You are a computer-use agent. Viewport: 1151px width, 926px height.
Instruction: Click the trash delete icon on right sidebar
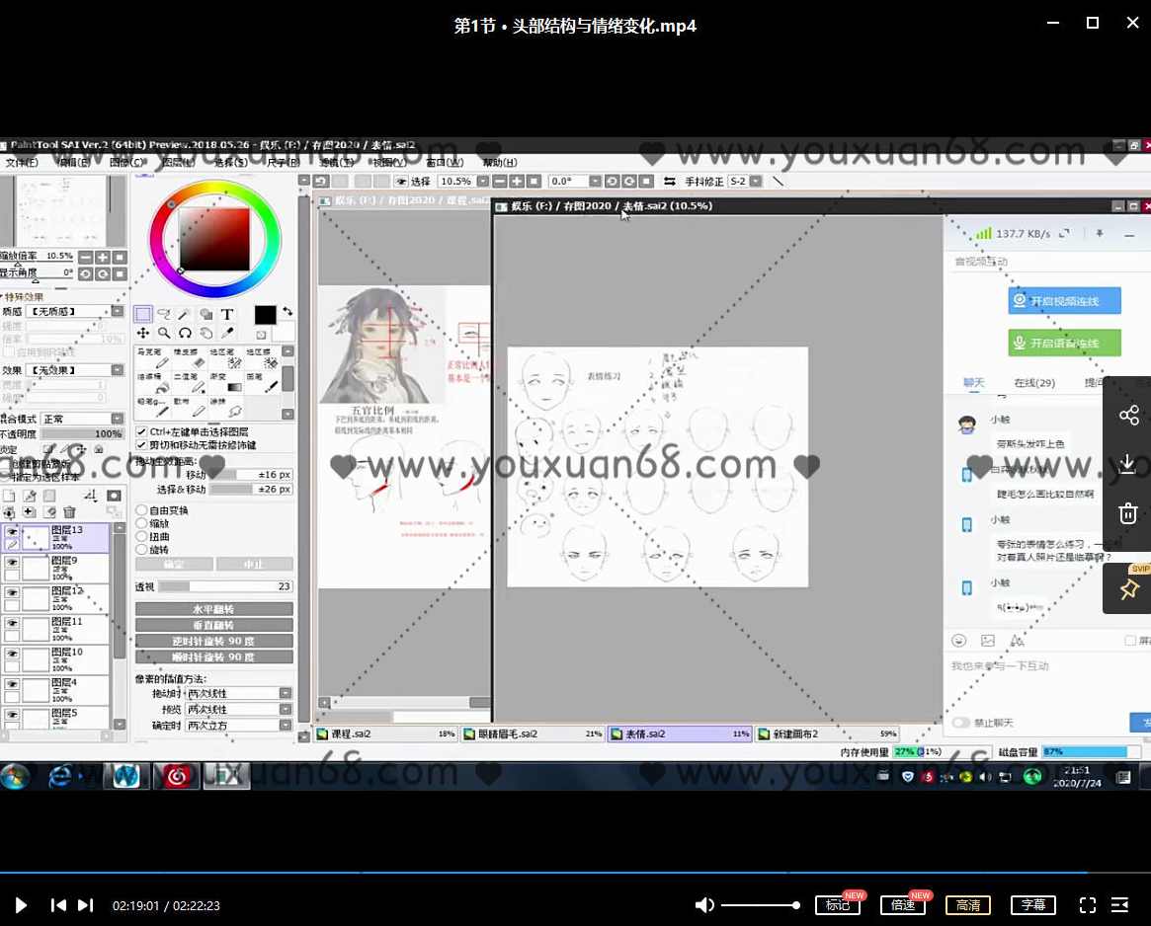[x=1128, y=513]
